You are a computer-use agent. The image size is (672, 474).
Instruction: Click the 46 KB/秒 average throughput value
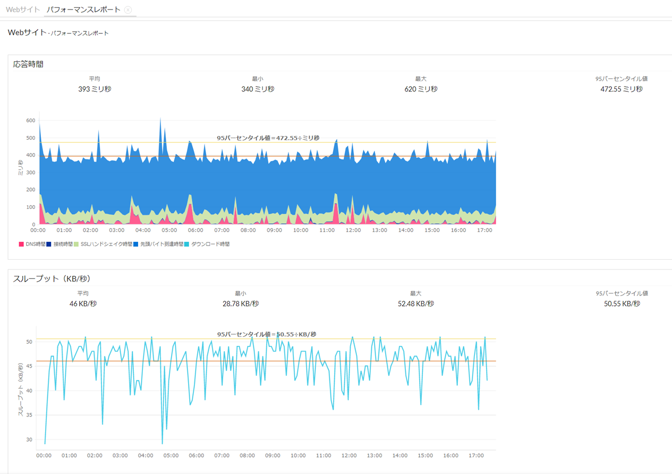click(x=83, y=304)
